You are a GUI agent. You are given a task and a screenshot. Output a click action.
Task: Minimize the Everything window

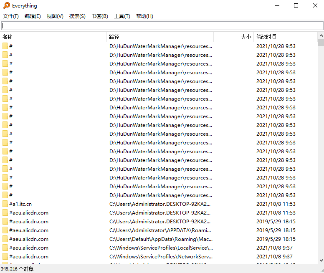(x=277, y=5)
